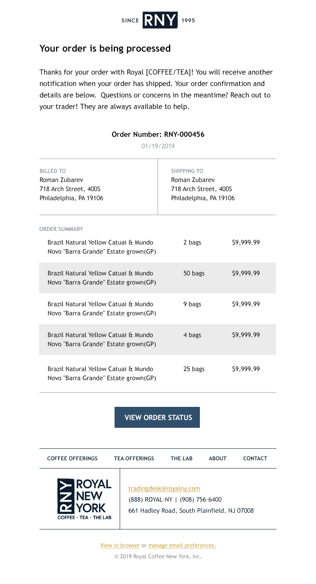316x584 pixels.
Task: Email tradingdesk@royalny.com link
Action: [x=164, y=489]
